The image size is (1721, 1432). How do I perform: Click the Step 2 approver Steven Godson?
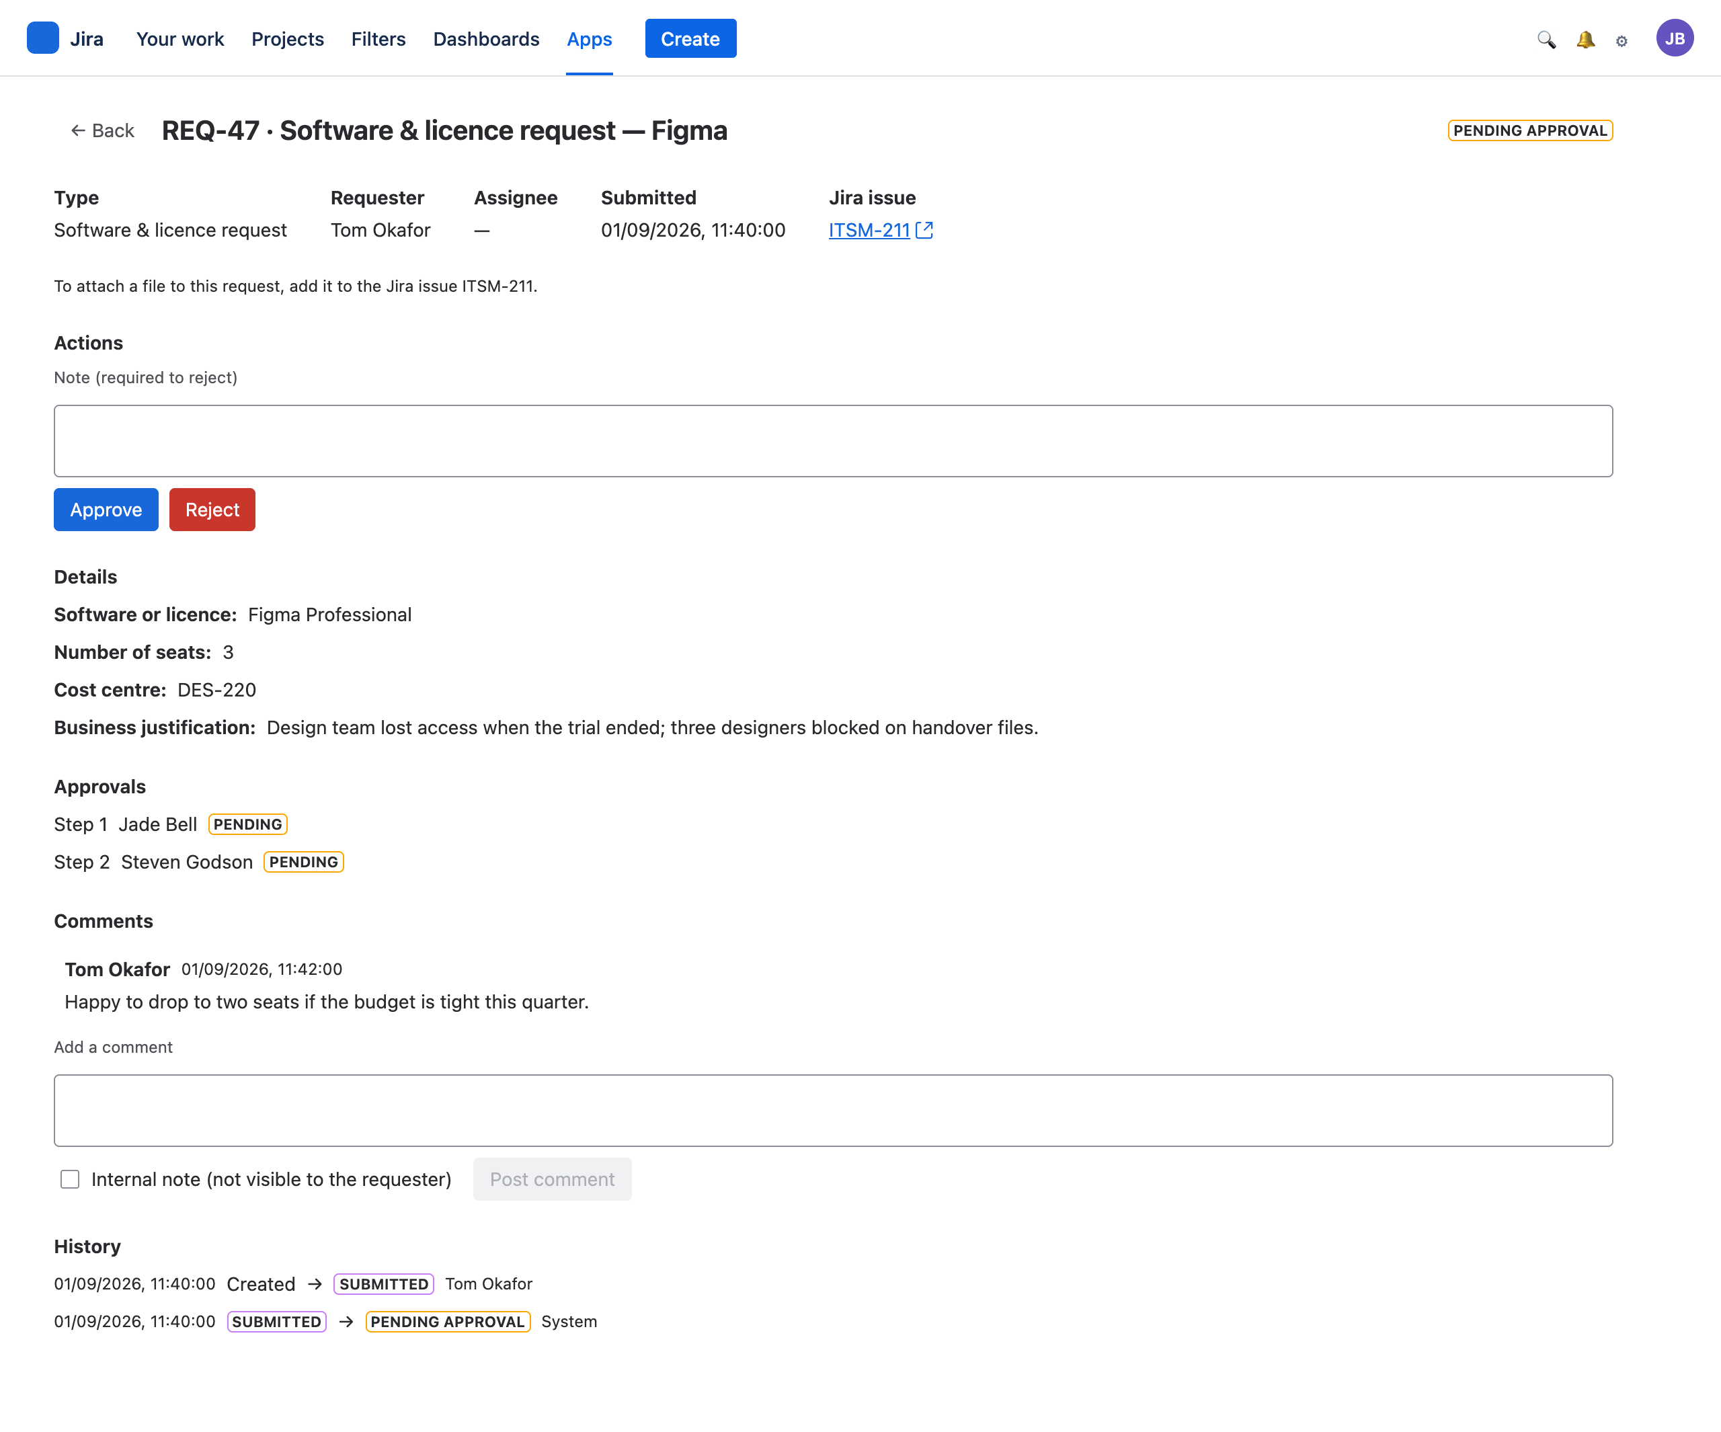click(187, 861)
